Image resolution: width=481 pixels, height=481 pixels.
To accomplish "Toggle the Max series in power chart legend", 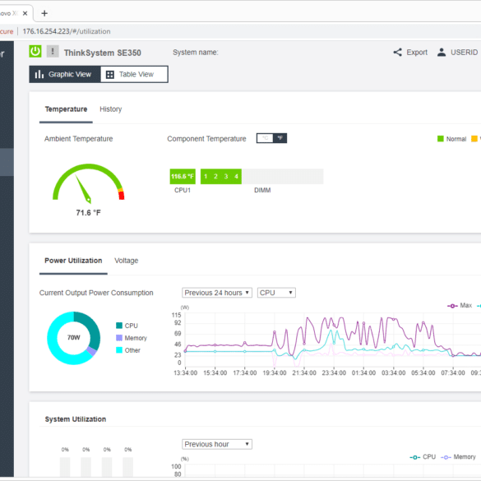I will (x=460, y=306).
